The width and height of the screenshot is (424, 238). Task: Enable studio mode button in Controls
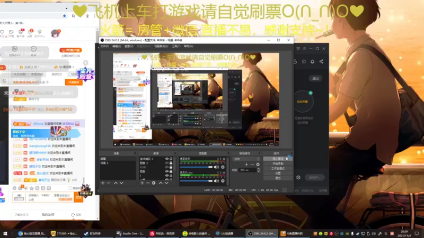(278, 169)
